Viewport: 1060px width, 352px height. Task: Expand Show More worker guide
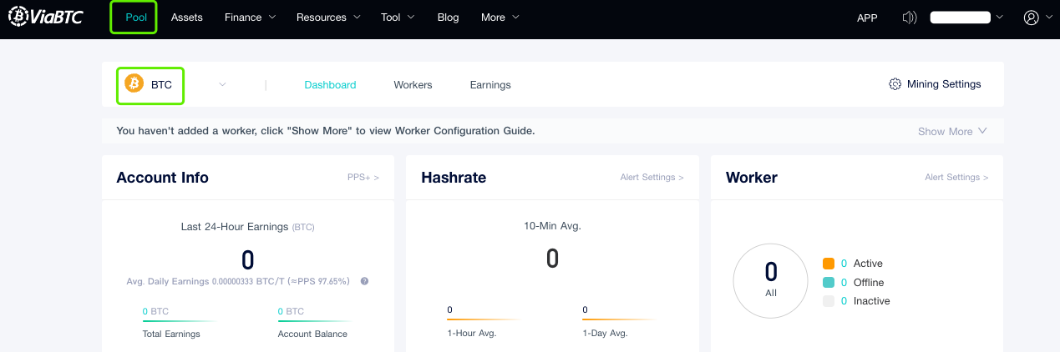pos(952,131)
